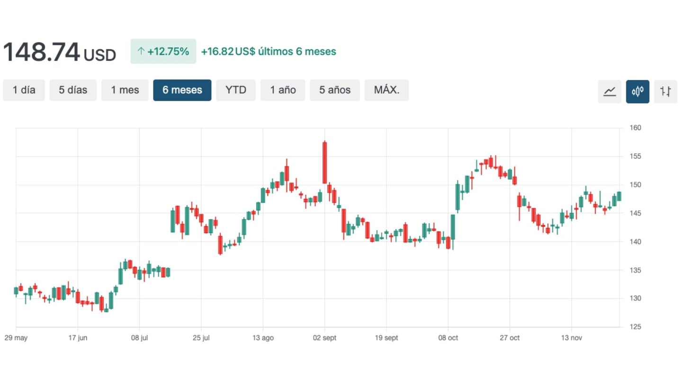Select the 1 día time range
The width and height of the screenshot is (682, 383).
click(24, 90)
